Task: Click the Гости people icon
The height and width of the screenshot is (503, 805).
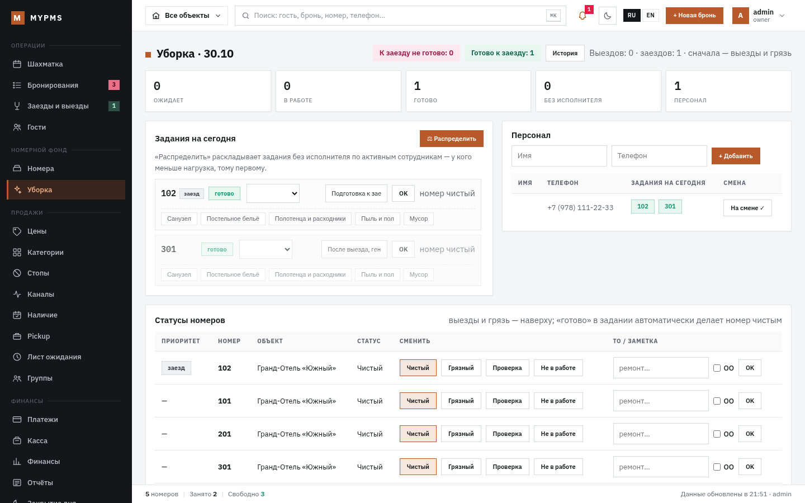Action: tap(17, 127)
